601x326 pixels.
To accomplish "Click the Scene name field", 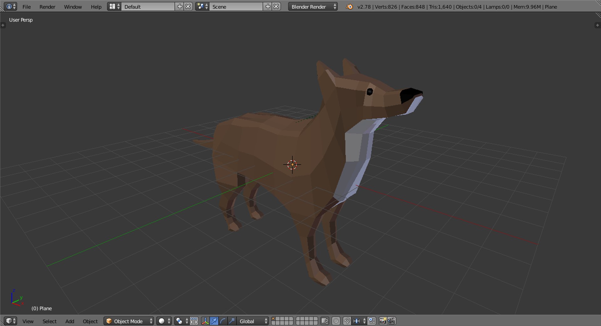I will (x=236, y=7).
